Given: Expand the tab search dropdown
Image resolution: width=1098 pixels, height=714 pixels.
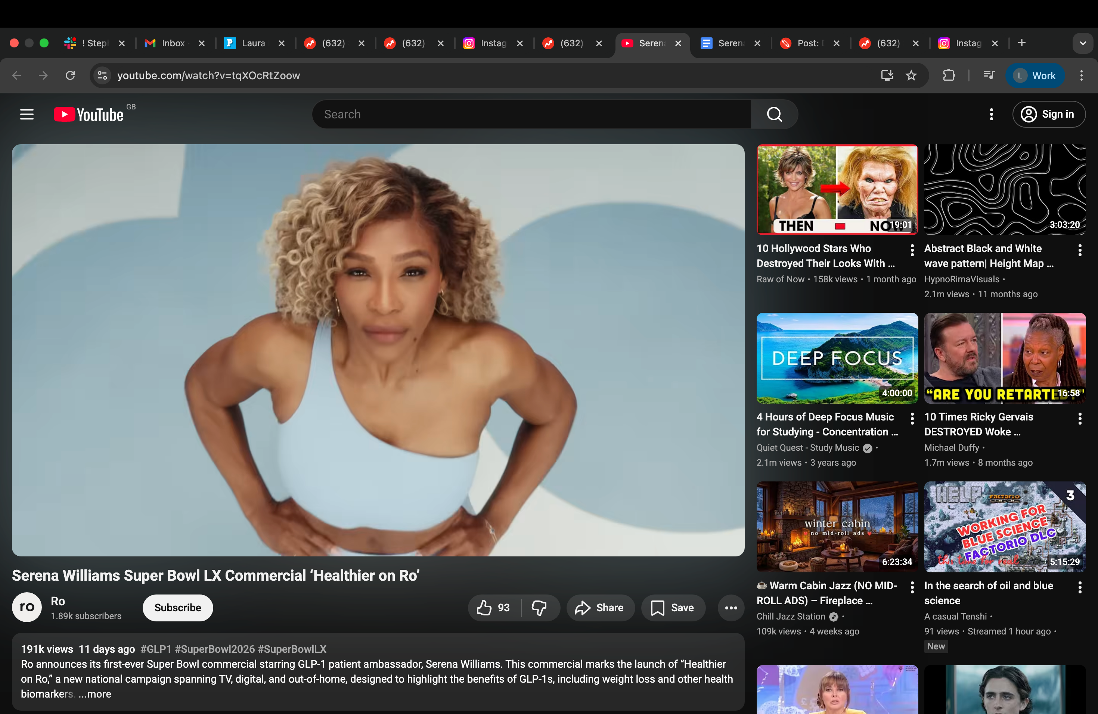Looking at the screenshot, I should point(1082,43).
